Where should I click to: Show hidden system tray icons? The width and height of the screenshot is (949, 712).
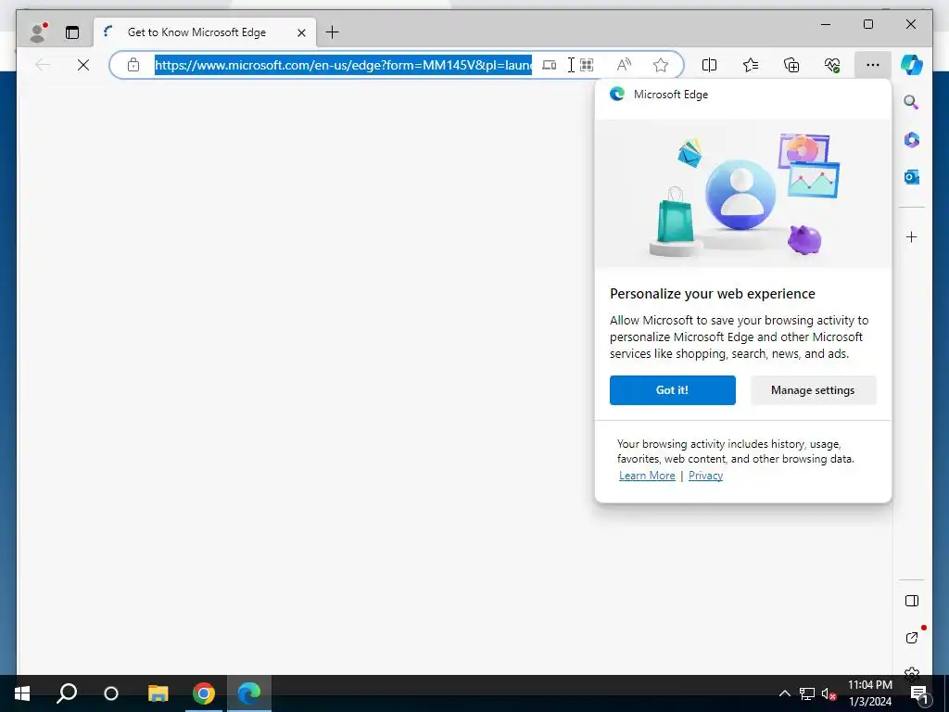tap(784, 693)
